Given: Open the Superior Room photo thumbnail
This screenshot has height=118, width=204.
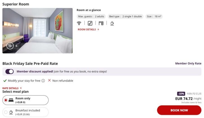Looking at the screenshot, I should pos(37,31).
